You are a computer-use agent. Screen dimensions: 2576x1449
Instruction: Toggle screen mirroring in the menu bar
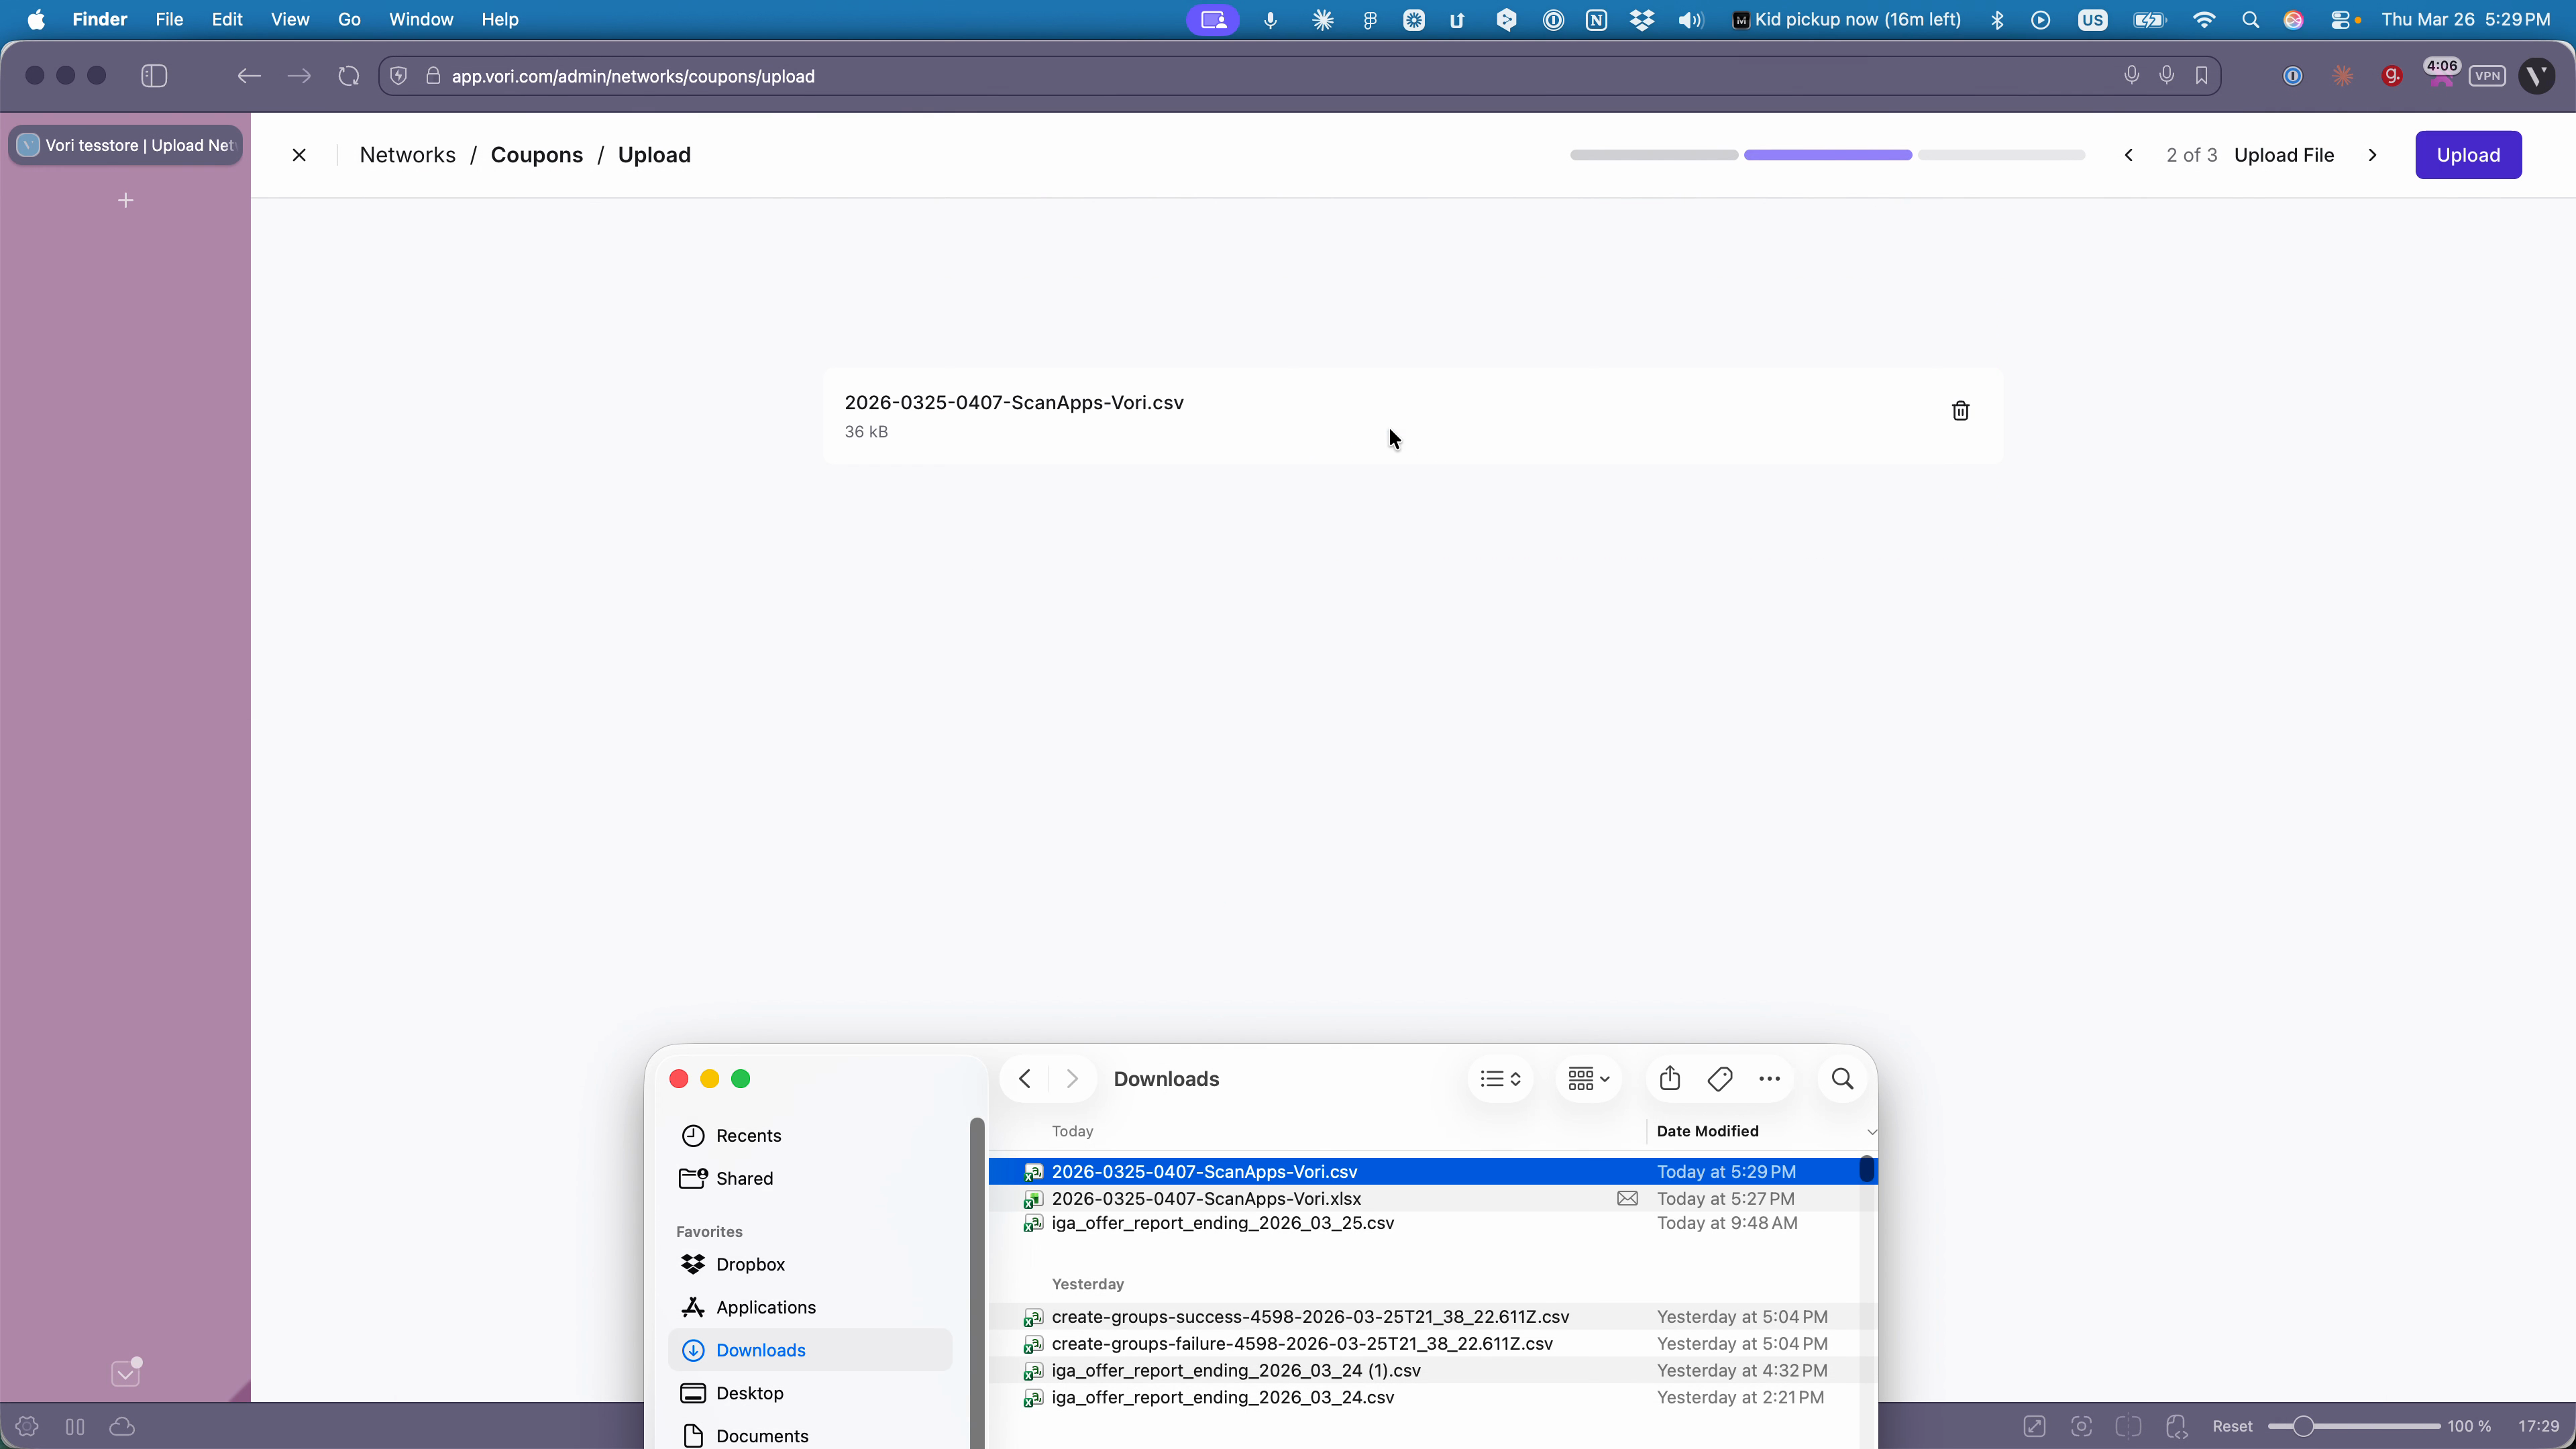pos(1213,20)
